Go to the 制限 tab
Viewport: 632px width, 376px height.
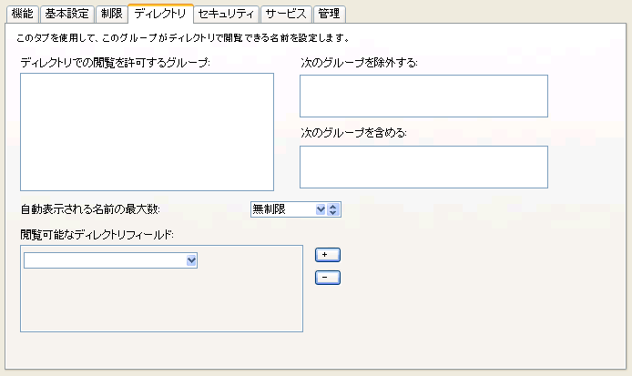pos(110,14)
